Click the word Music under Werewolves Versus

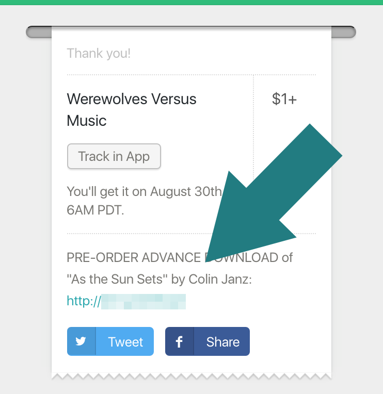point(87,121)
